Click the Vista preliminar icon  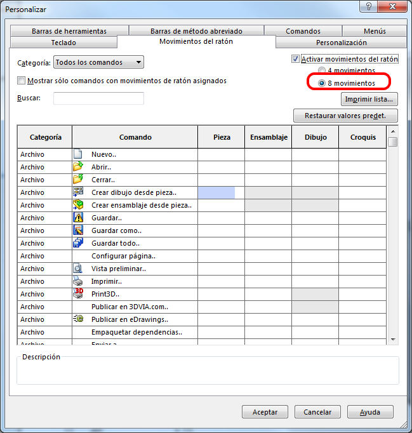[x=79, y=269]
